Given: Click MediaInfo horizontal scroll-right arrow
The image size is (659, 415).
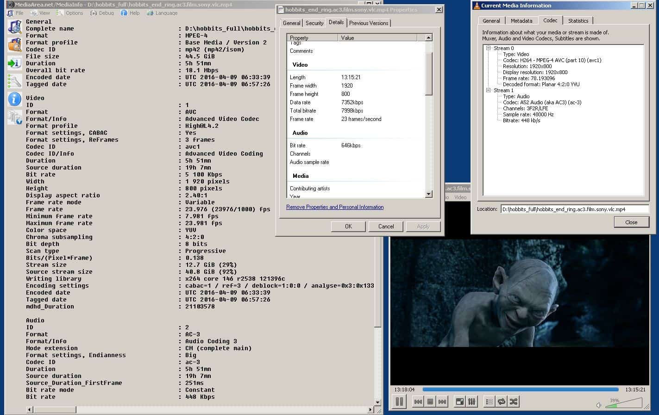Looking at the screenshot, I should [370, 410].
